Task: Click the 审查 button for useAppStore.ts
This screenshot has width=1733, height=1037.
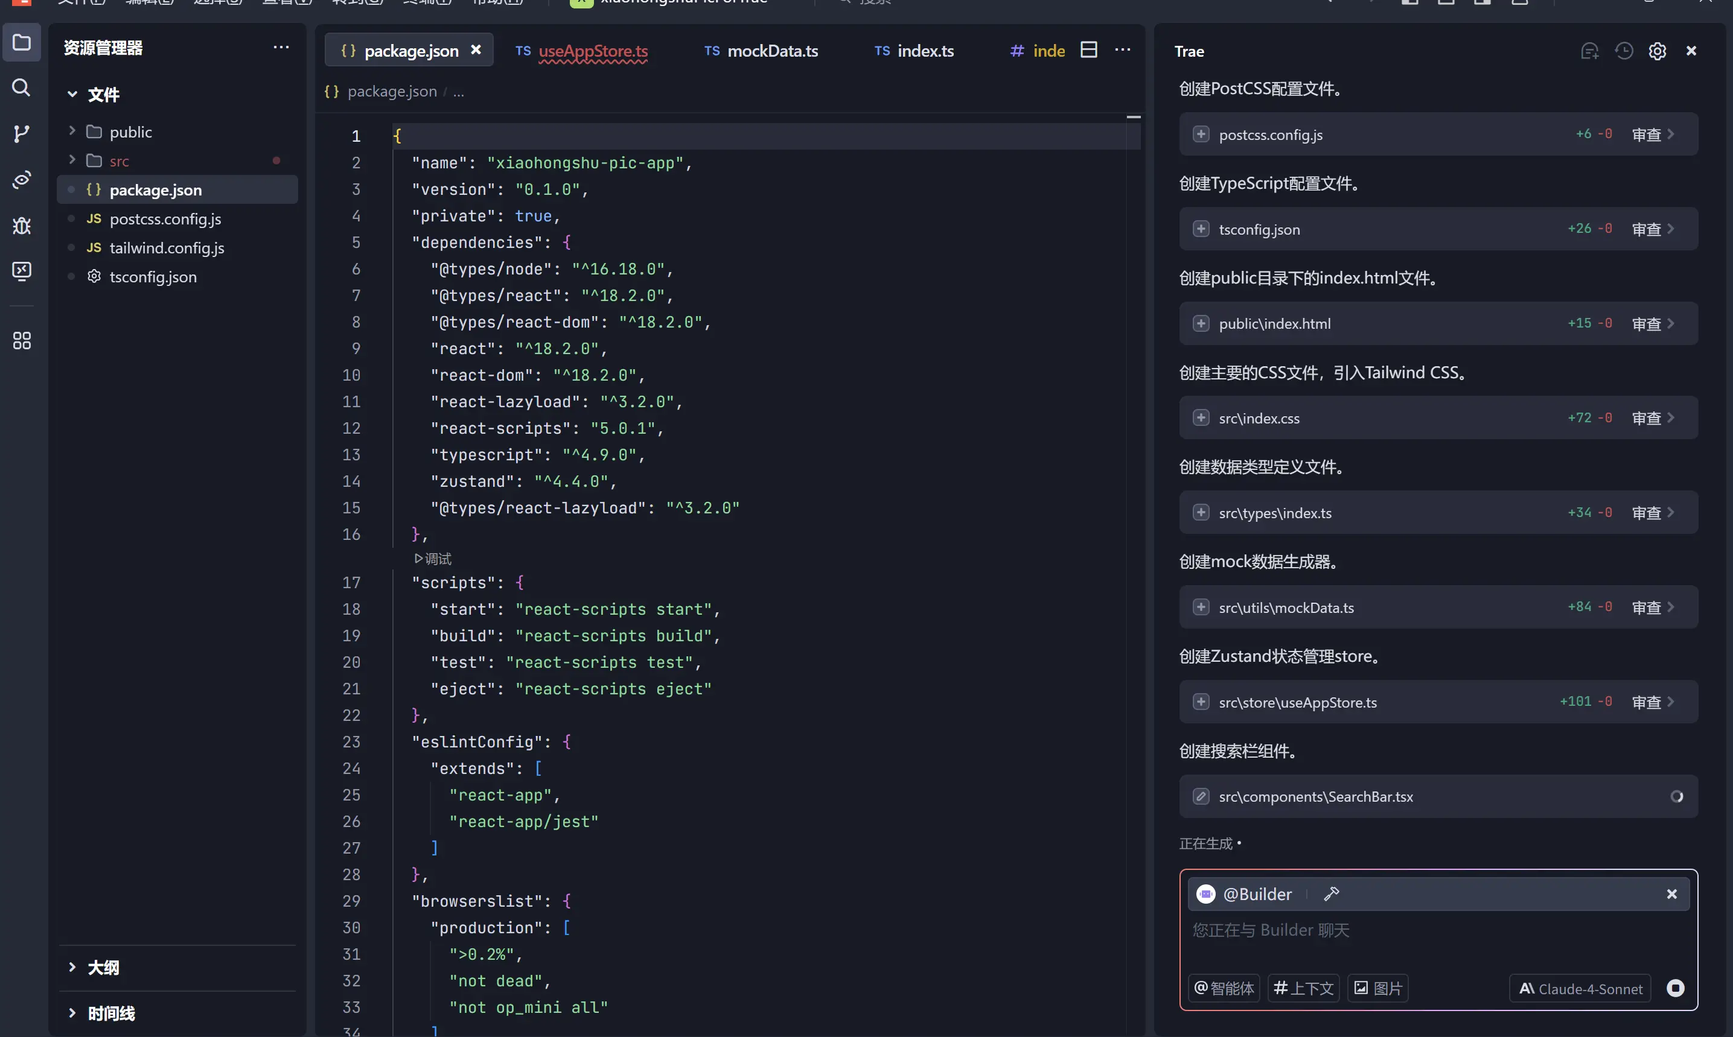Action: [x=1646, y=702]
